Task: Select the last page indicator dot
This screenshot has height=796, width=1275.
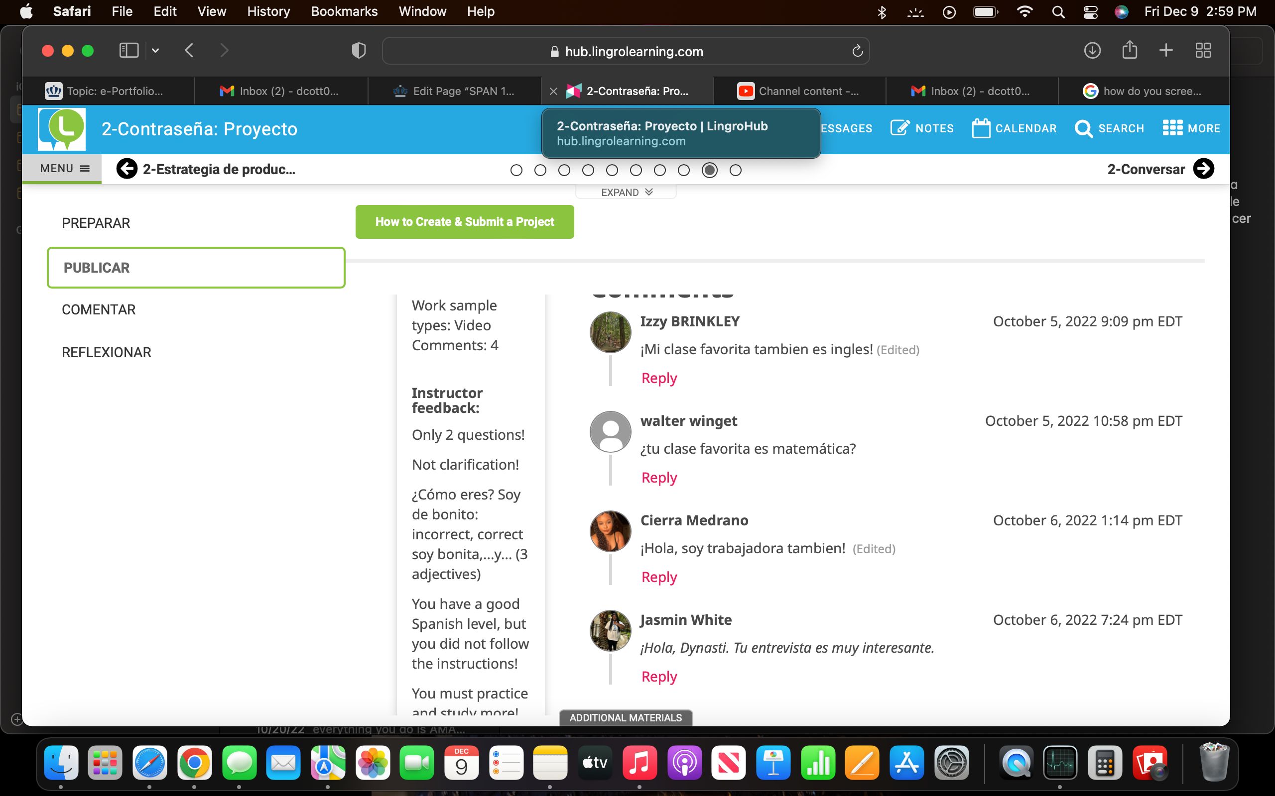Action: (736, 170)
